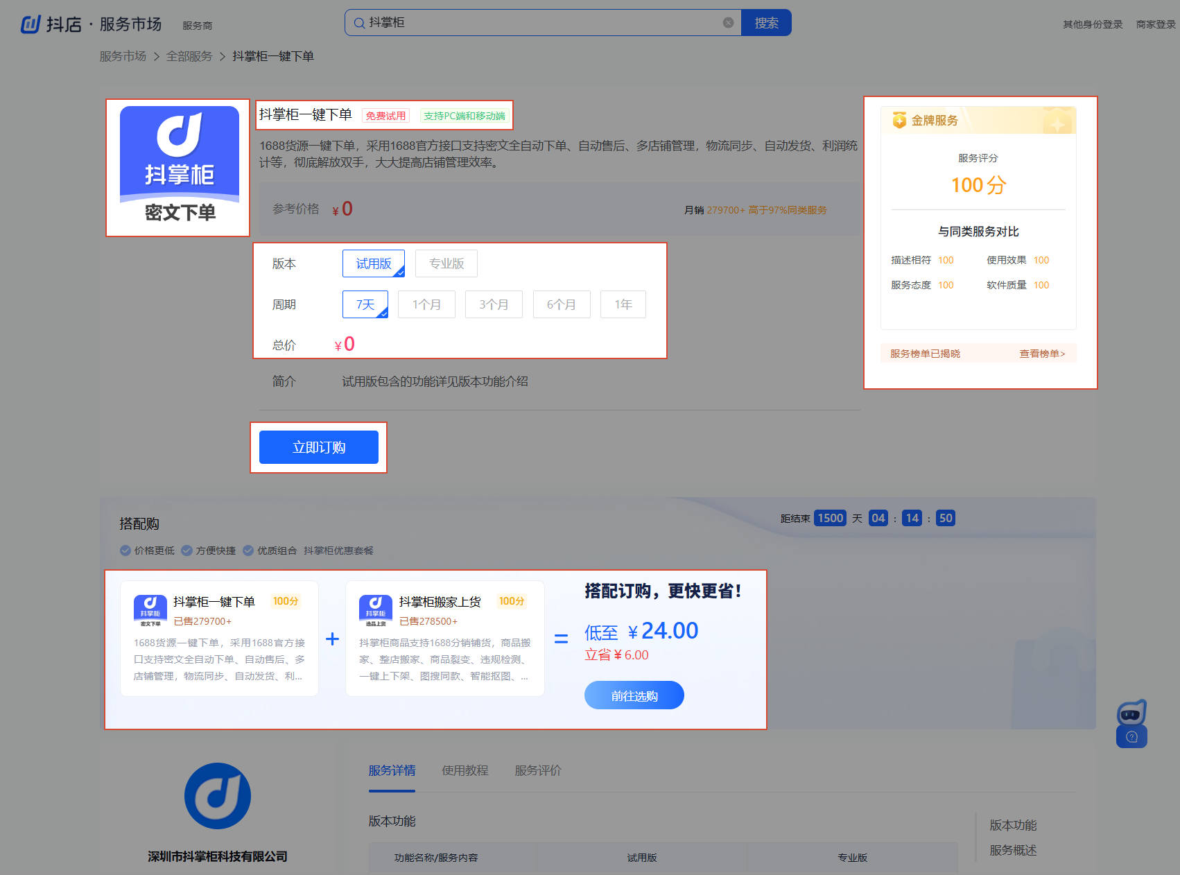Viewport: 1180px width, 875px height.
Task: Click the 抖掌柜一键下单 bundle card title
Action: click(214, 602)
